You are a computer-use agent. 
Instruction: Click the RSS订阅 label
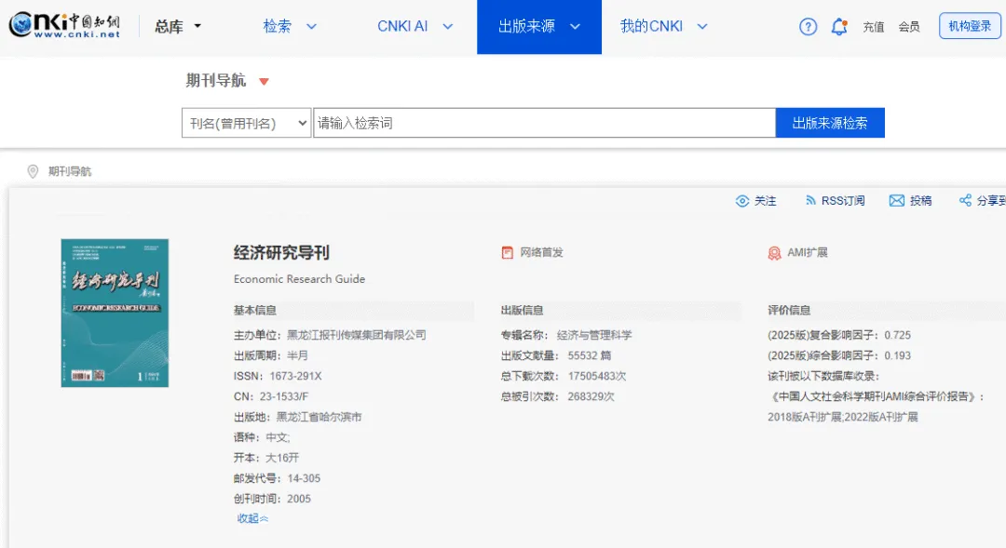tap(843, 201)
